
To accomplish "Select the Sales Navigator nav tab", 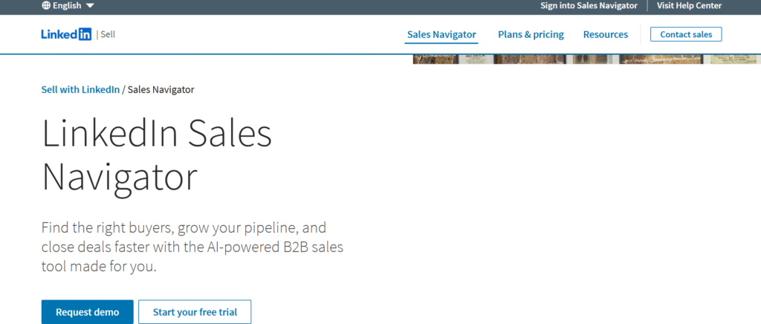I will [441, 34].
